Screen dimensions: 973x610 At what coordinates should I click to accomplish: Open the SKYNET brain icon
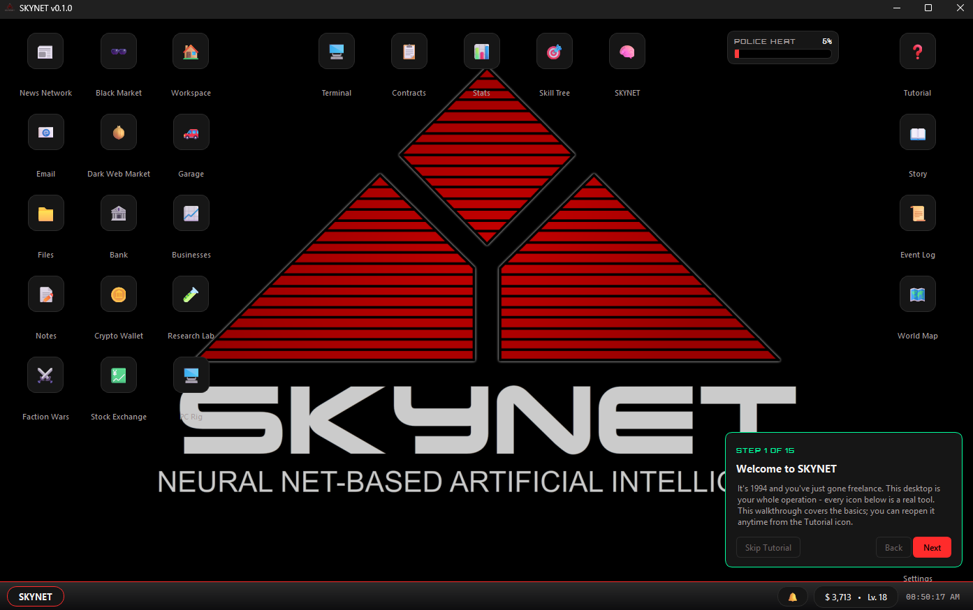point(627,52)
